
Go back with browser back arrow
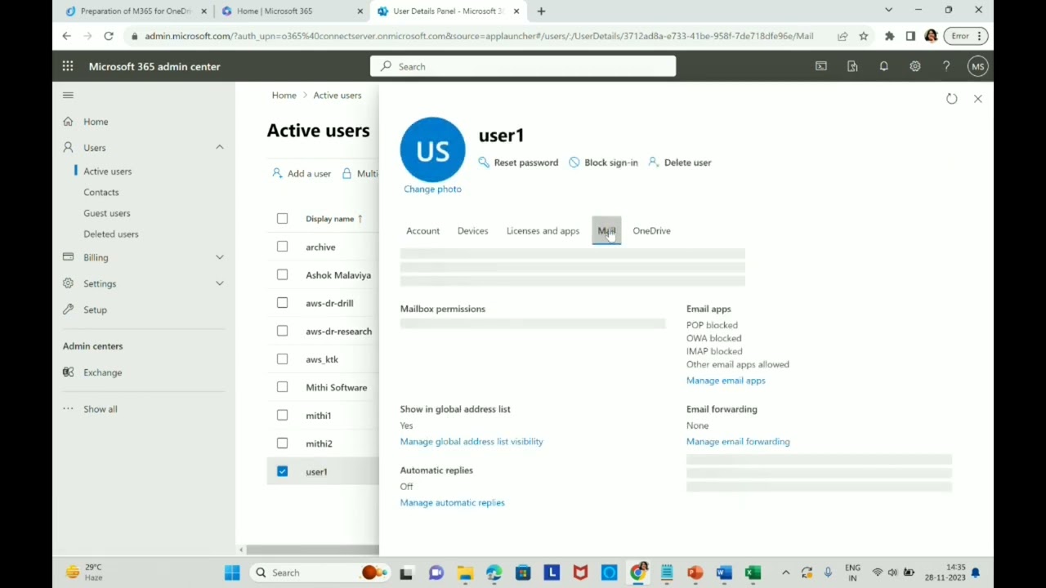pyautogui.click(x=67, y=36)
